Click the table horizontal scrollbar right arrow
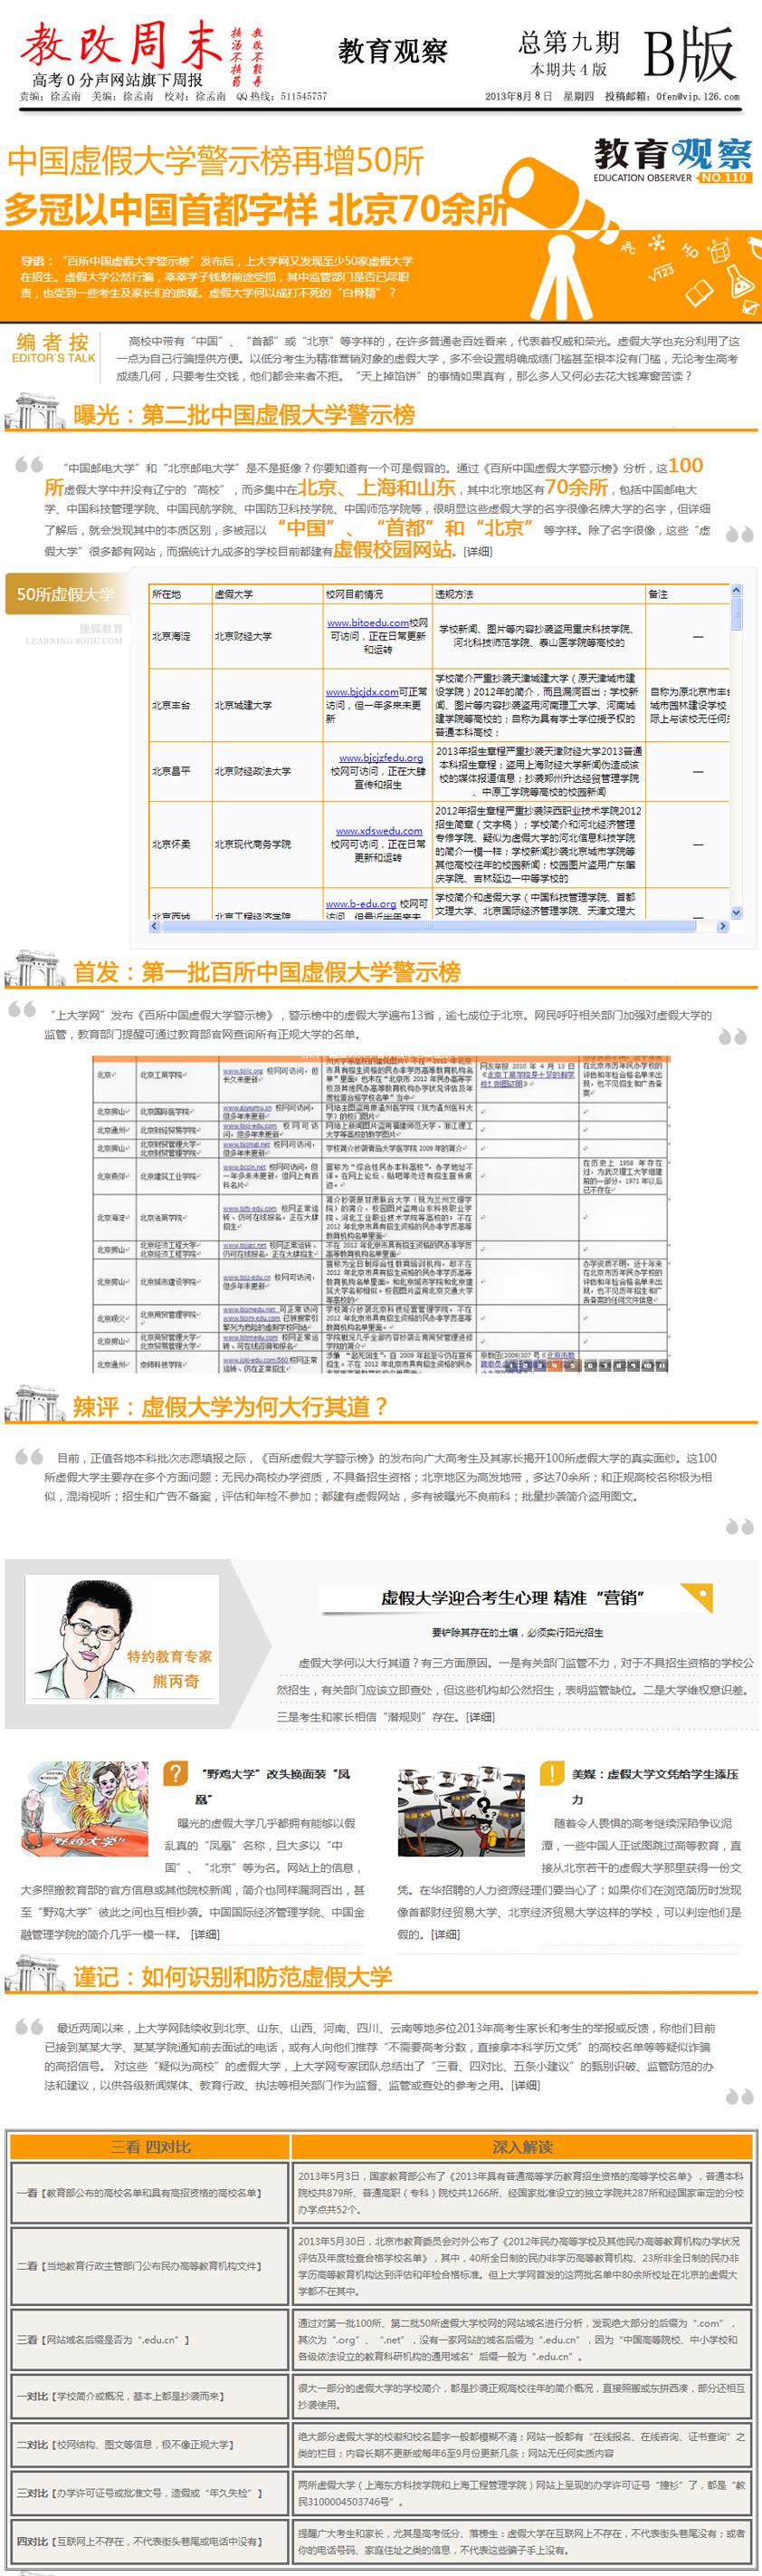Screen dimensions: 762x2576 coord(725,927)
